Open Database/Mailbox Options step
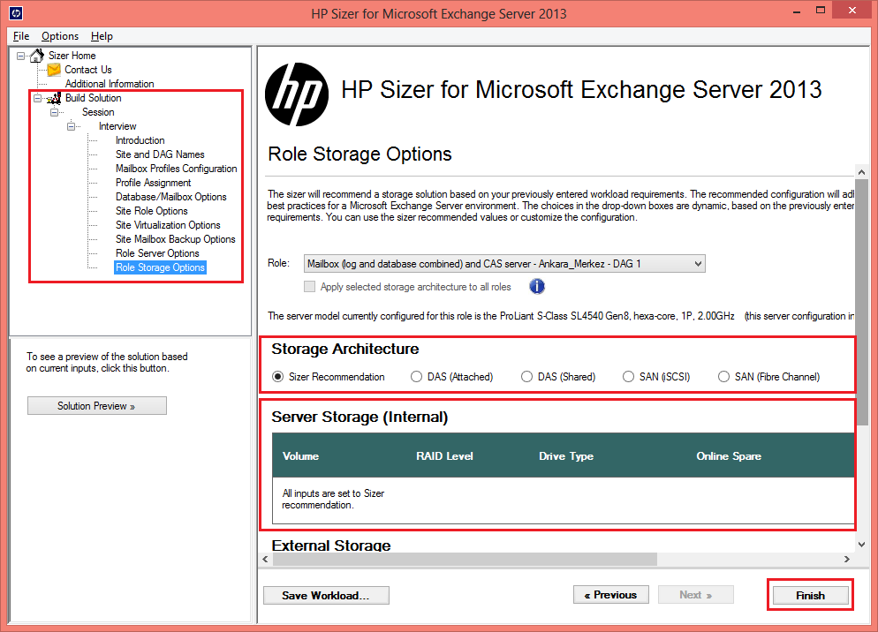Screen dimensions: 878x632 pos(171,197)
